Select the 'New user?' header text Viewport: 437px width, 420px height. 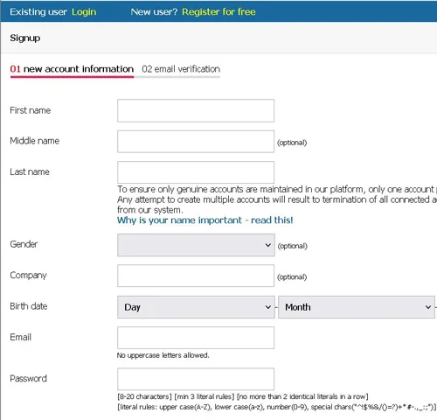click(x=154, y=12)
